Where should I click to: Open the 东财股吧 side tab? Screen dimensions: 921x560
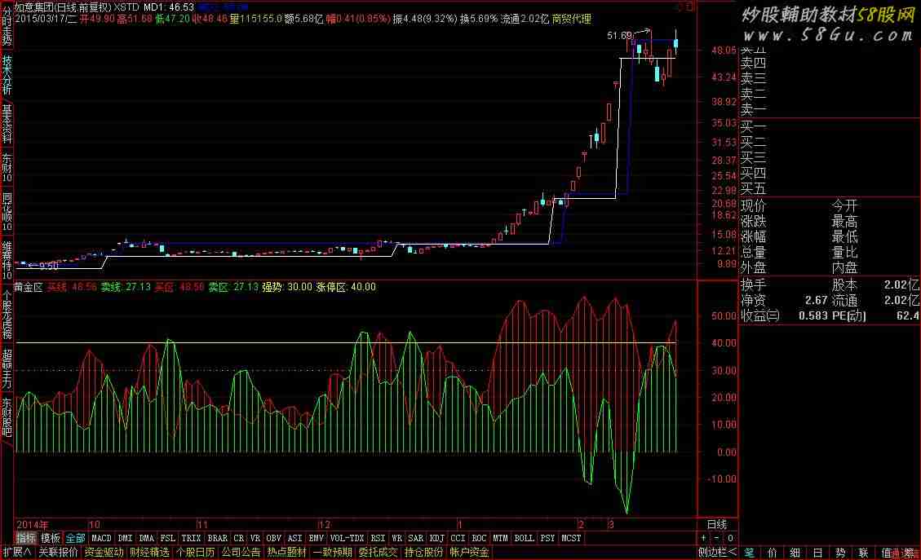coord(7,417)
